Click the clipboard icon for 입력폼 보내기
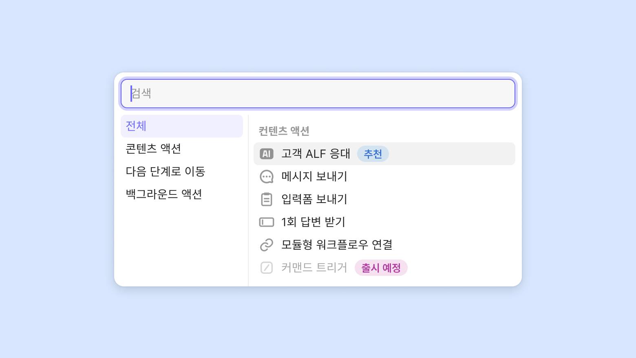This screenshot has width=636, height=358. (x=267, y=199)
